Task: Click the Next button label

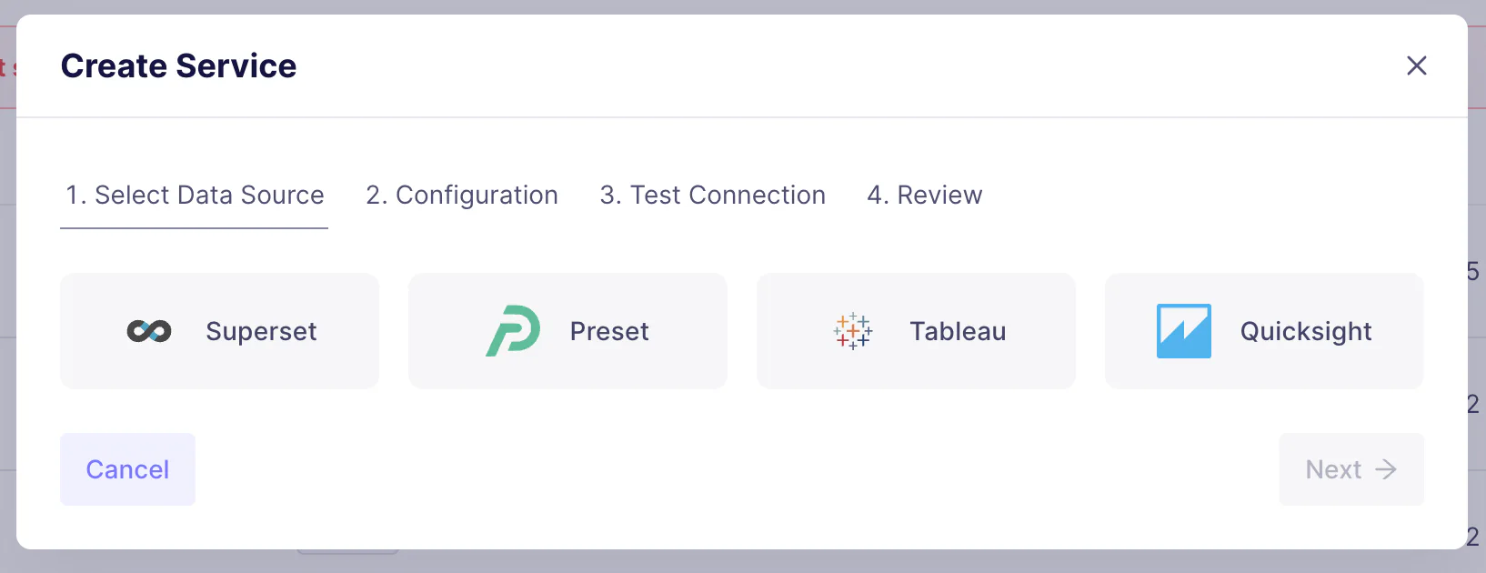Action: 1333,469
